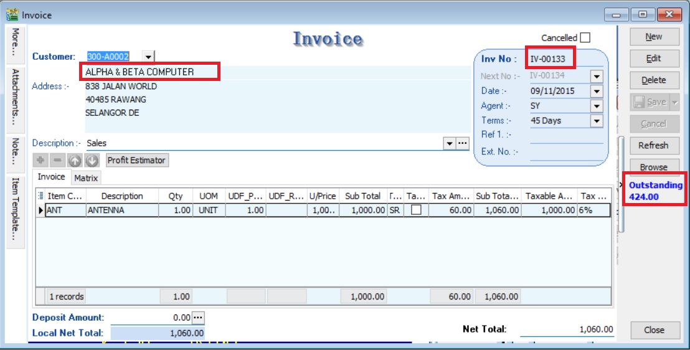Click the address line 838 JALAN WORLD
This screenshot has height=350, width=690.
121,87
